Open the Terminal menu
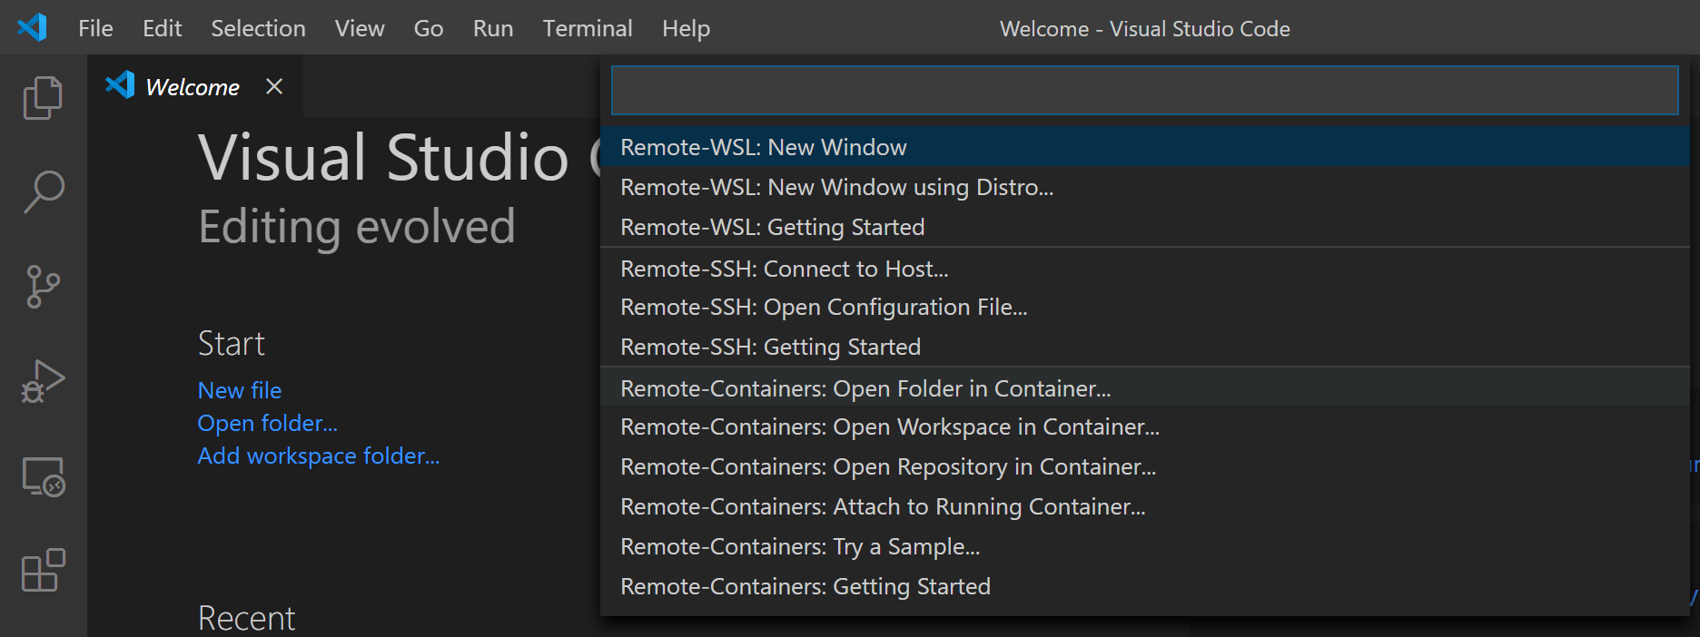This screenshot has height=637, width=1700. tap(588, 28)
